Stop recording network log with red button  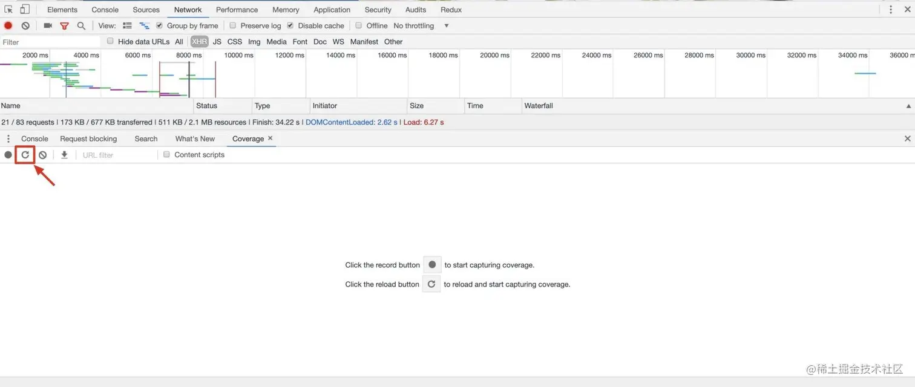coord(8,25)
